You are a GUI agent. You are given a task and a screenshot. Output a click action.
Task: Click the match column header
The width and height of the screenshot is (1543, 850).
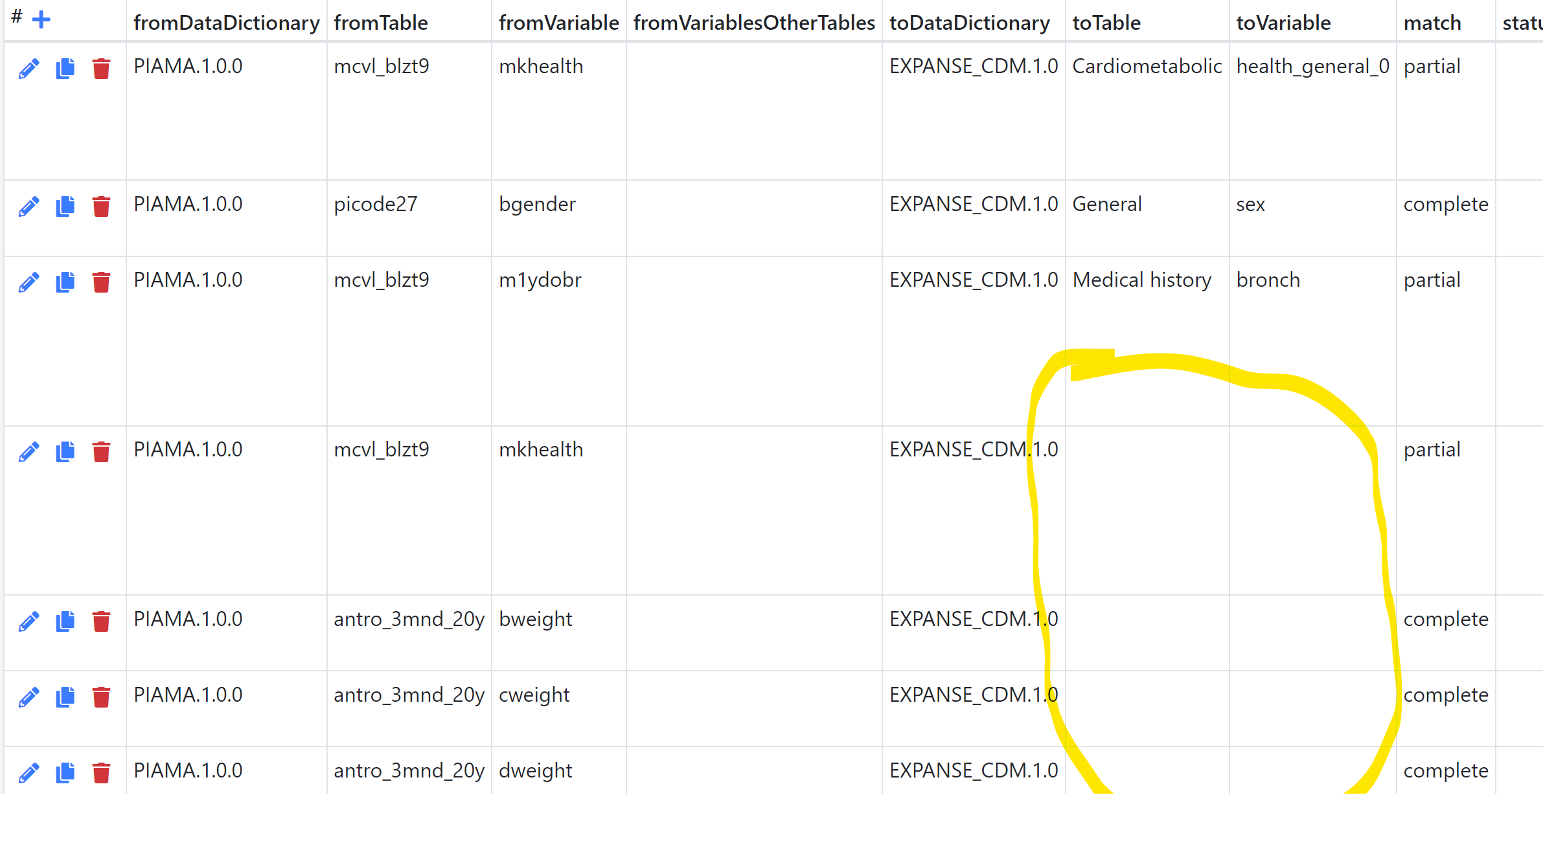pos(1432,23)
